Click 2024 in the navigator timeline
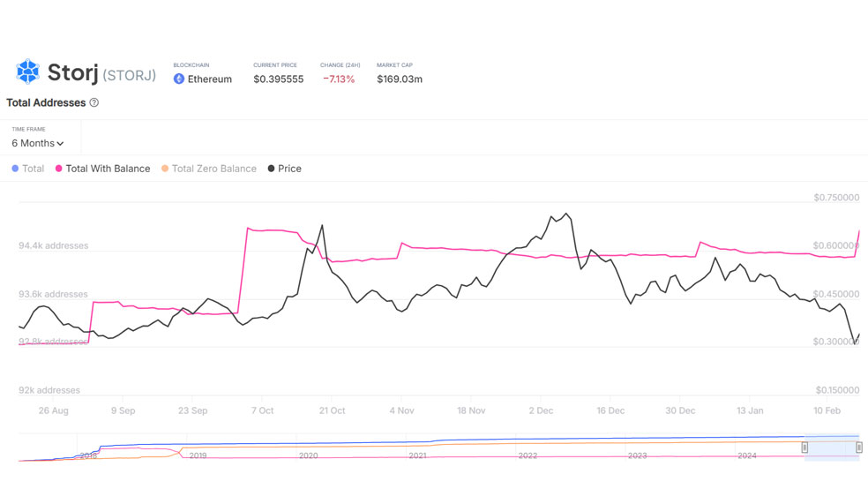 [747, 455]
